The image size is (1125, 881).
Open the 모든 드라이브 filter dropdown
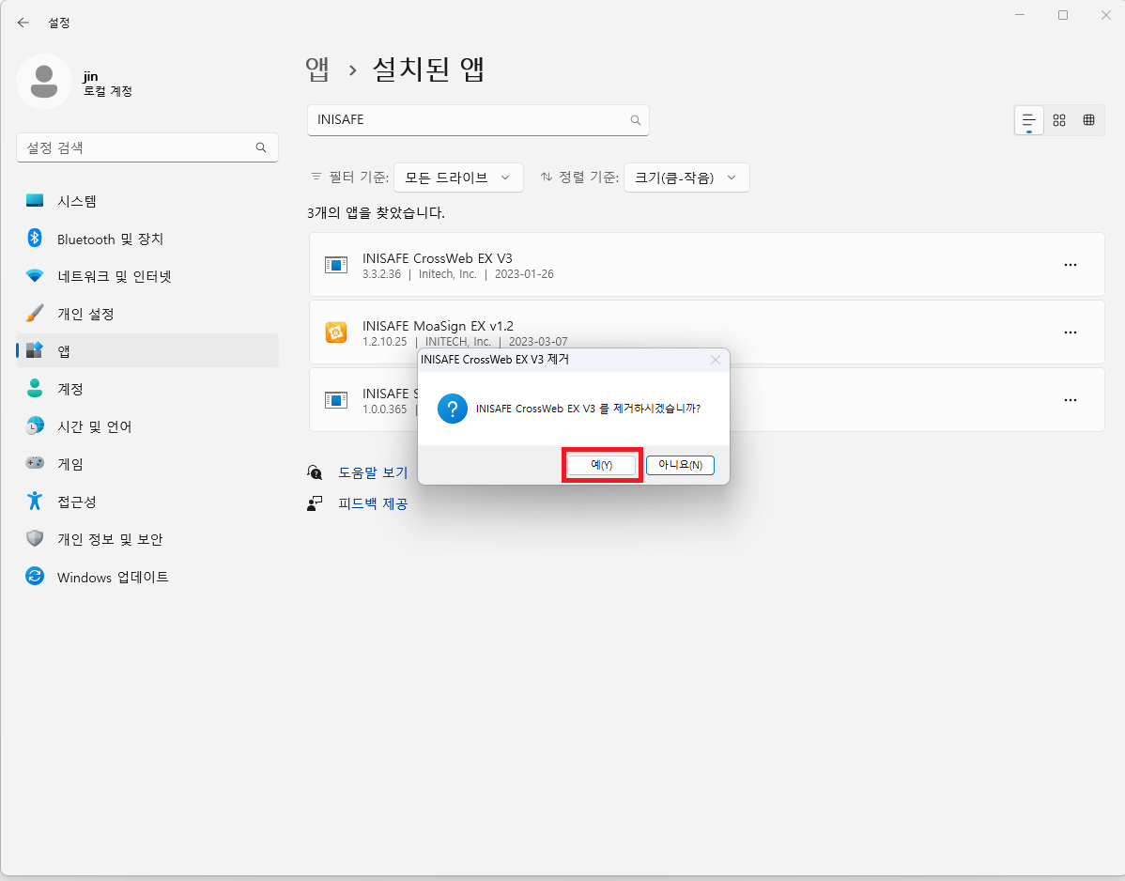457,177
